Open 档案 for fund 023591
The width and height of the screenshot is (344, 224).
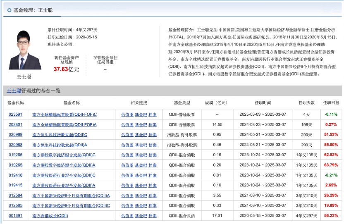tap(153, 114)
